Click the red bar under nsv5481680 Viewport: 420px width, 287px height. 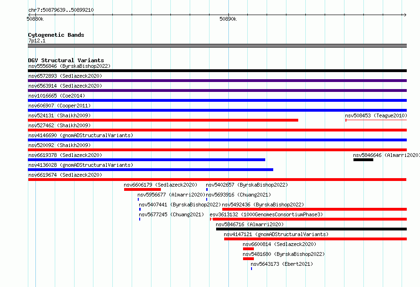tap(248, 259)
